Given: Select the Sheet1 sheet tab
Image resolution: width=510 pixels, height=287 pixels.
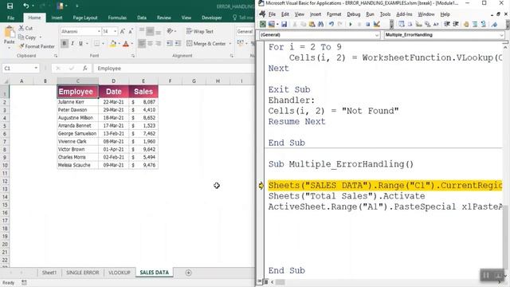Looking at the screenshot, I should (49, 273).
